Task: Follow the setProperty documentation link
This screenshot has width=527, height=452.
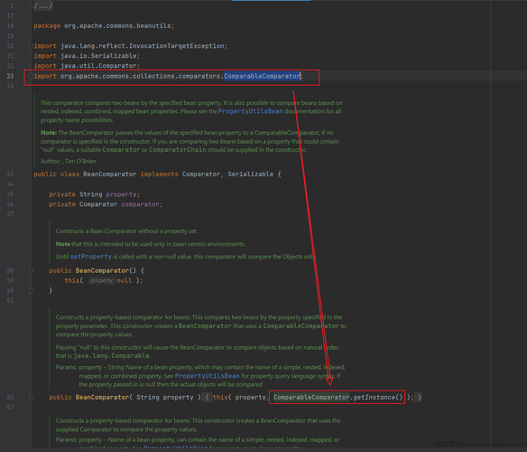Action: tap(90, 257)
